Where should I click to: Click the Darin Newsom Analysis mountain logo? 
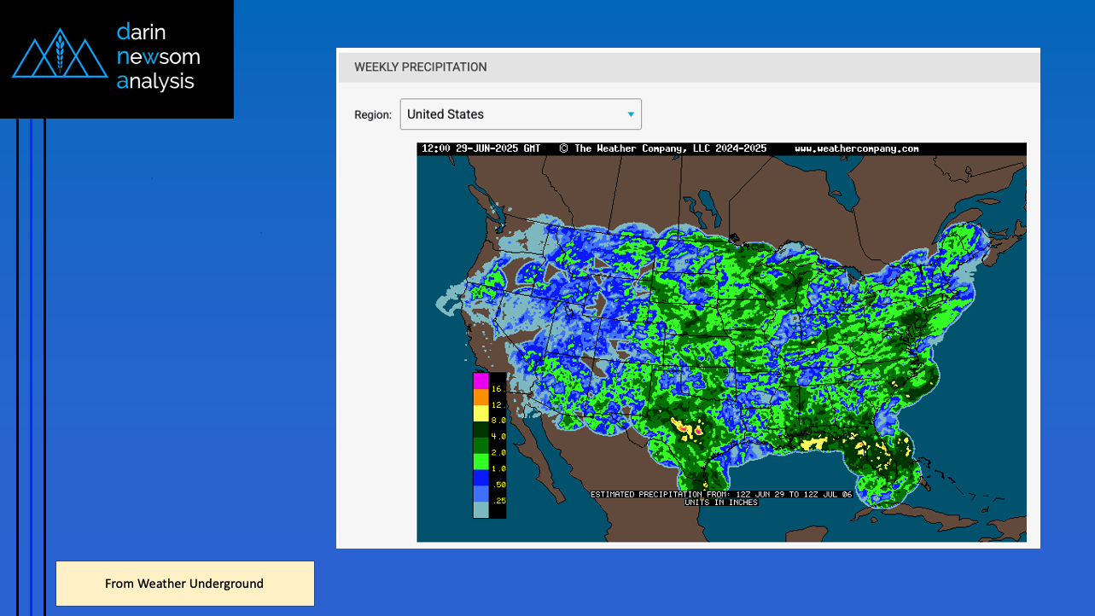pos(59,54)
